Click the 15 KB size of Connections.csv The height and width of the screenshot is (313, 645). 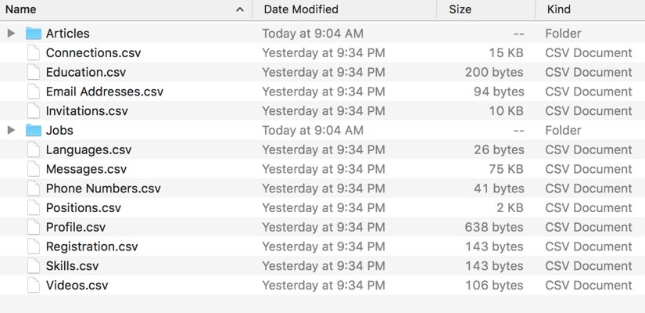[506, 52]
